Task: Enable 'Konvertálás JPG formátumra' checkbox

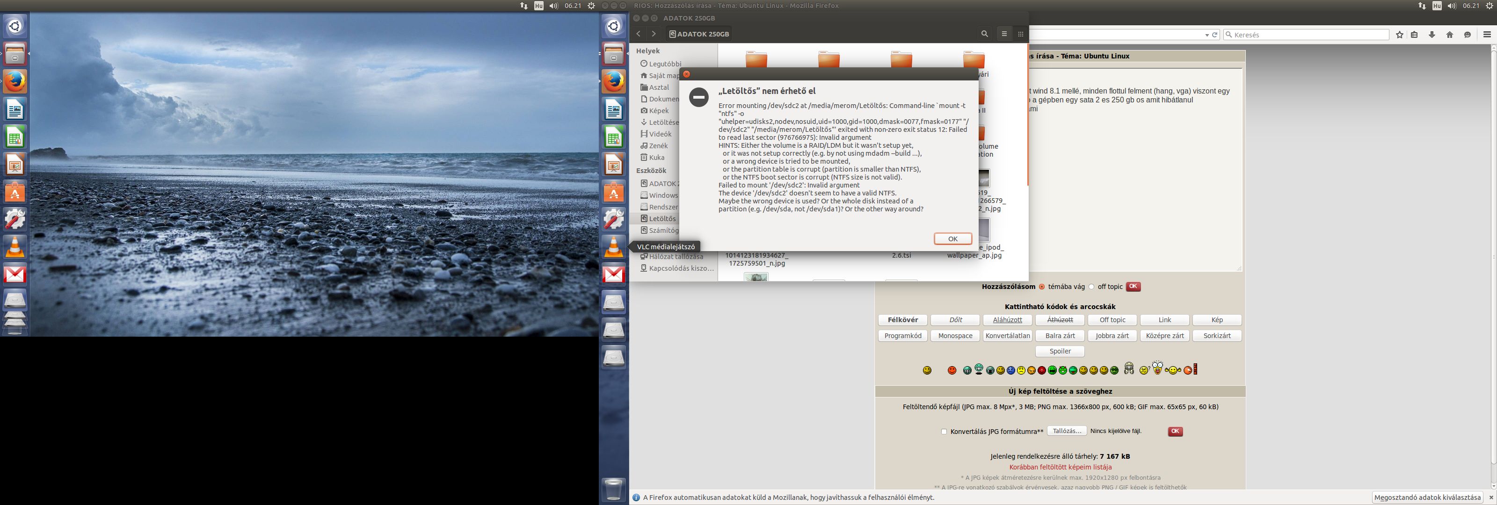Action: 944,432
